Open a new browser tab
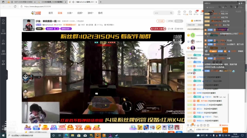 (101, 2)
